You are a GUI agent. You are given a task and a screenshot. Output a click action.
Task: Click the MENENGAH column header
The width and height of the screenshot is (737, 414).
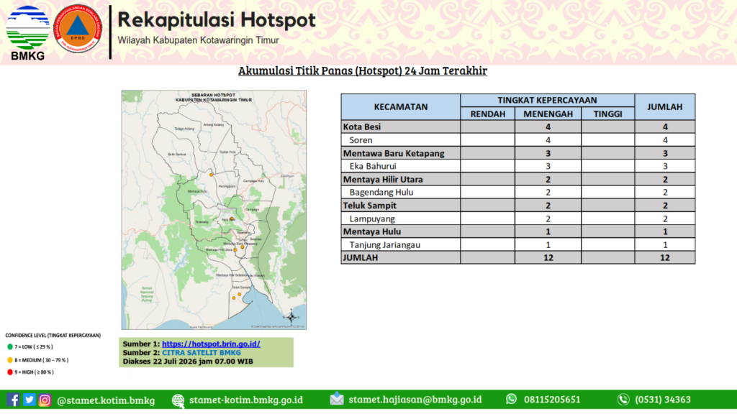coord(548,114)
